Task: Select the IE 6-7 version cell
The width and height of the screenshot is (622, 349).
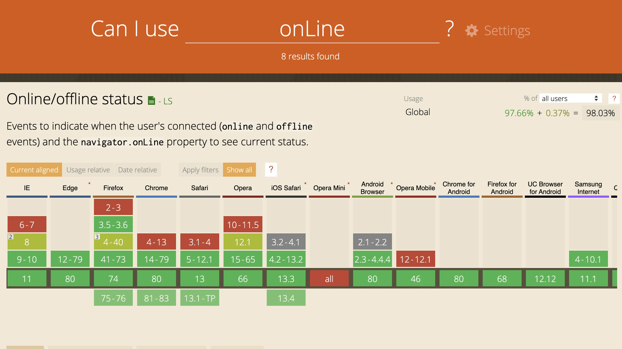Action: coord(27,224)
